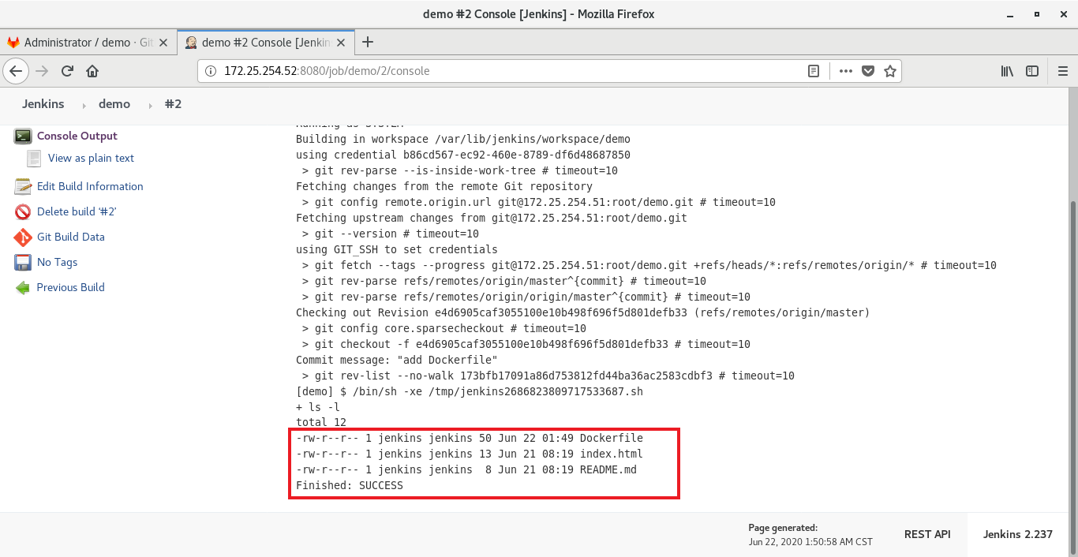The image size is (1078, 557).
Task: Close the demo #2 Console tab
Action: point(342,43)
